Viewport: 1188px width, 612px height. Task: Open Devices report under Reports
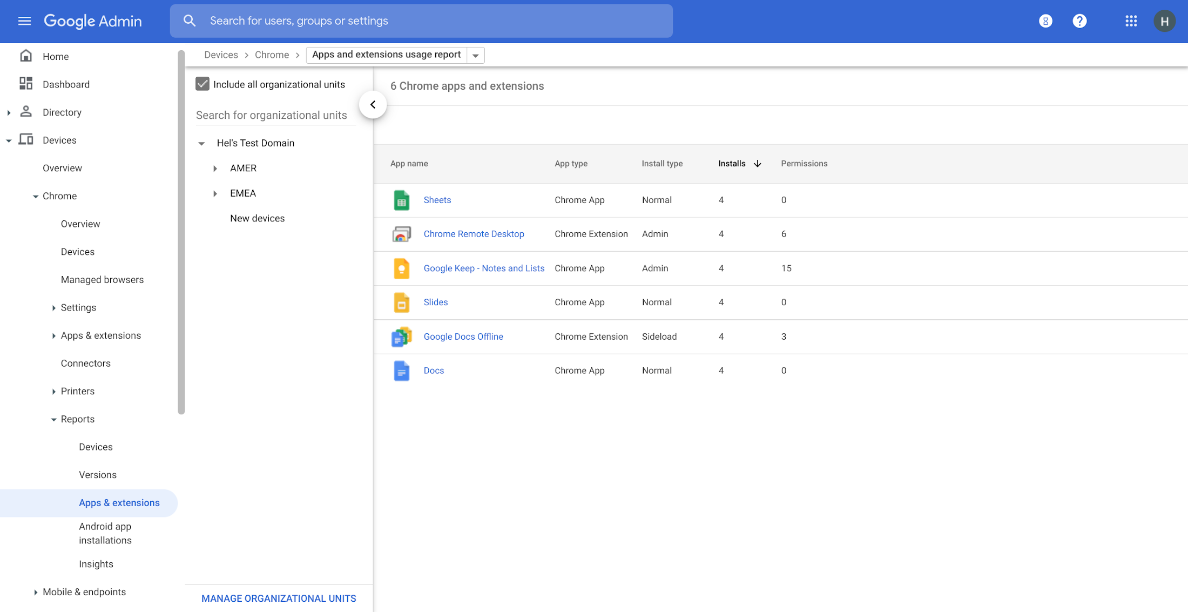(96, 447)
